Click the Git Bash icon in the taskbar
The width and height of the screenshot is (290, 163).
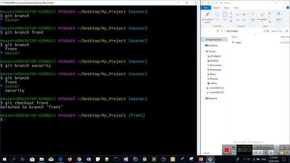tap(210, 159)
